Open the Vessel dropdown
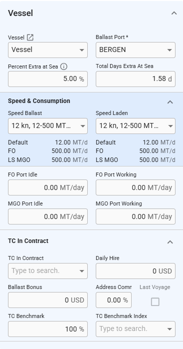Image resolution: width=183 pixels, height=349 pixels. pos(48,50)
